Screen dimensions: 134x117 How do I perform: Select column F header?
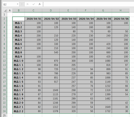tap(86, 10)
